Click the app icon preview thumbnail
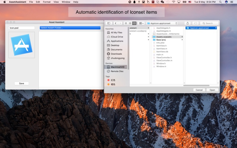237x148 pixels. pyautogui.click(x=22, y=45)
